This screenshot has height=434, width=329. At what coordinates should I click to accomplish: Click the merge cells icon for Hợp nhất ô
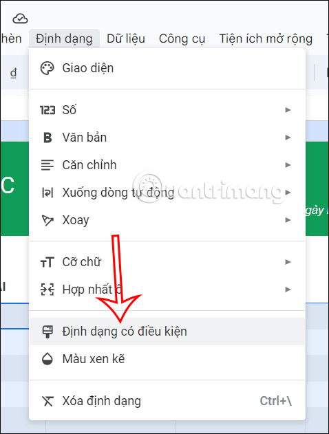tap(47, 290)
